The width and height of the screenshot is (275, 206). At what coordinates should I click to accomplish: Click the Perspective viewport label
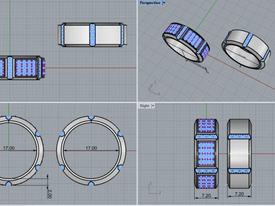pos(150,3)
